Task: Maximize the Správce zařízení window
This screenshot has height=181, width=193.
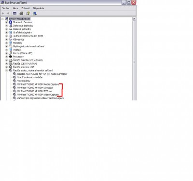Action: point(129,2)
